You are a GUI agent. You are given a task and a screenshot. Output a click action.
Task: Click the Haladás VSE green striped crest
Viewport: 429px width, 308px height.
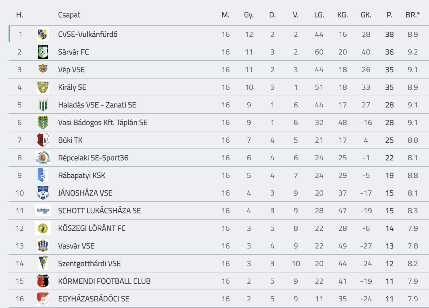pyautogui.click(x=43, y=105)
